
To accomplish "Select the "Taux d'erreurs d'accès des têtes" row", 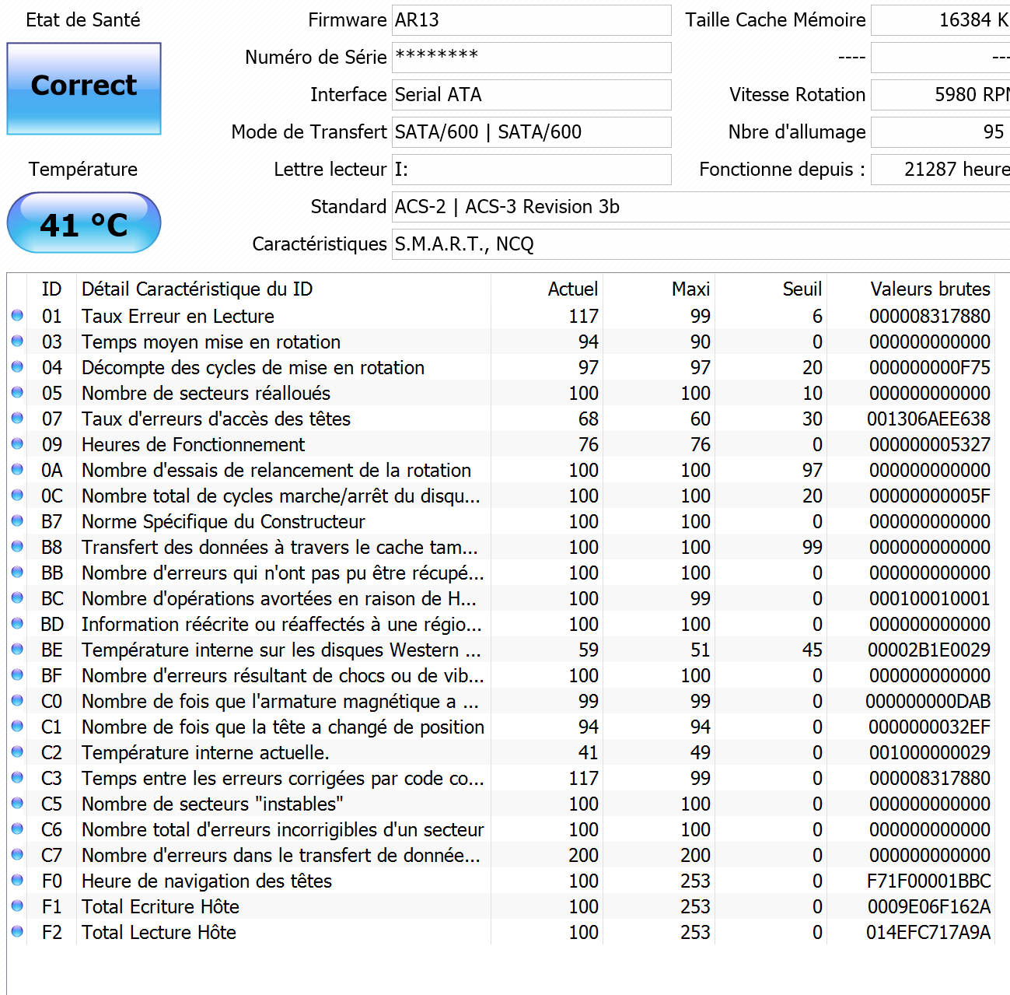I will [x=502, y=419].
